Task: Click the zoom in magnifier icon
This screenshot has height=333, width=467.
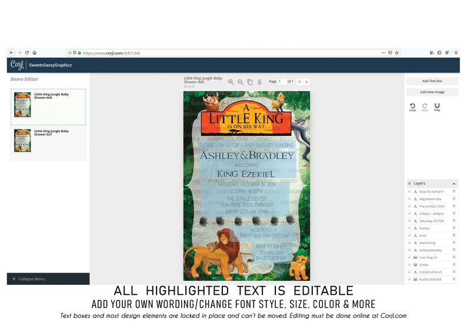Action: point(231,82)
